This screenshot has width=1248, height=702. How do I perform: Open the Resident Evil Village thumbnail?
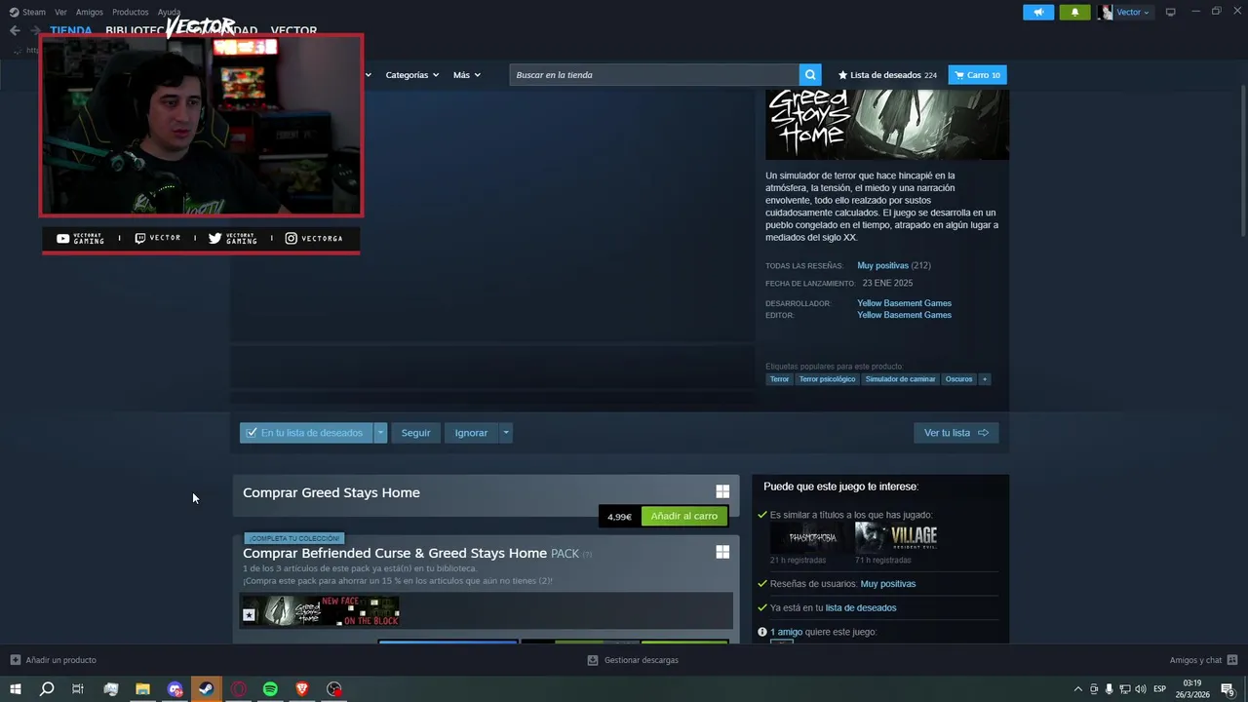(x=896, y=538)
